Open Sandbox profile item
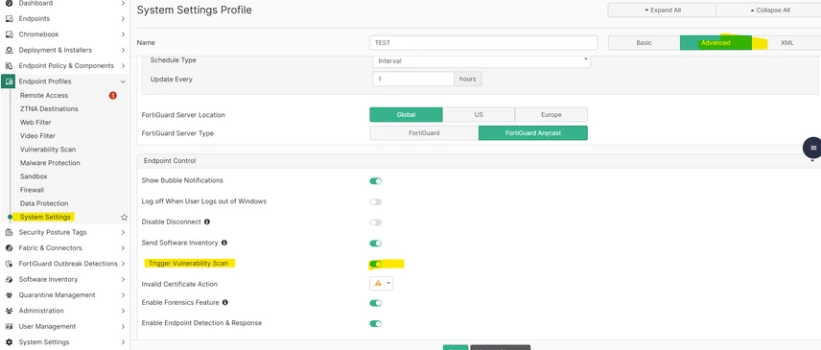The width and height of the screenshot is (821, 350). tap(34, 176)
